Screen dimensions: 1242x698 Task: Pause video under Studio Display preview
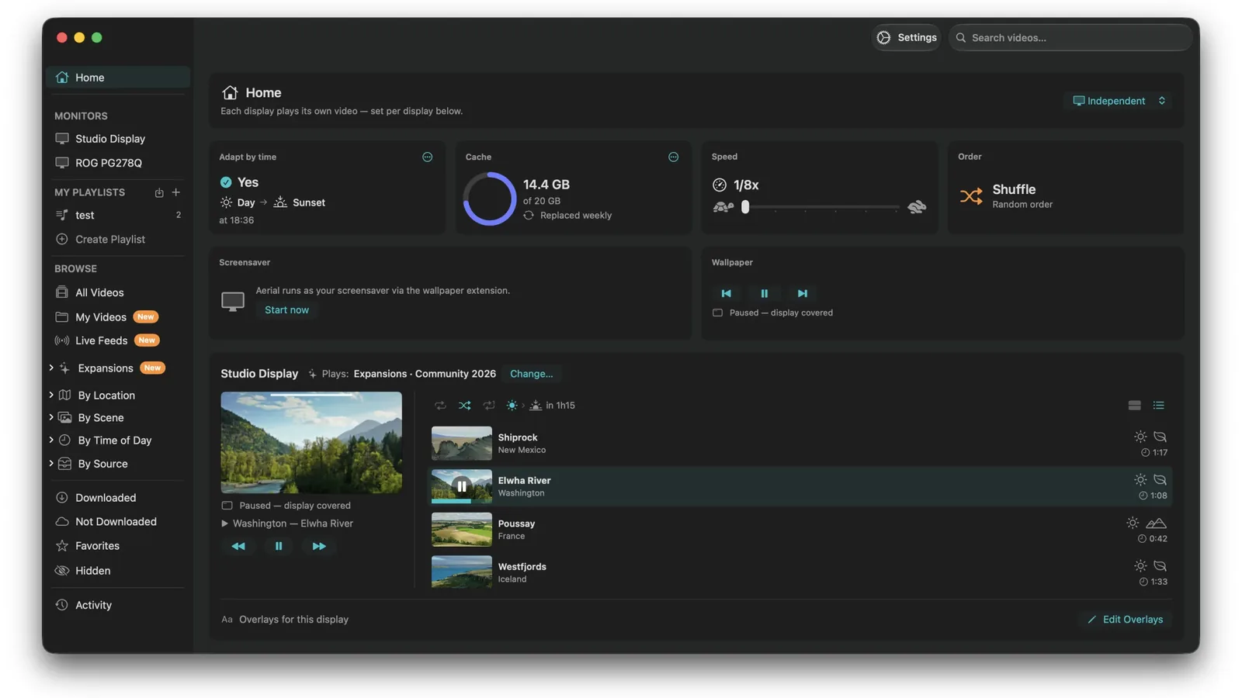(x=279, y=547)
